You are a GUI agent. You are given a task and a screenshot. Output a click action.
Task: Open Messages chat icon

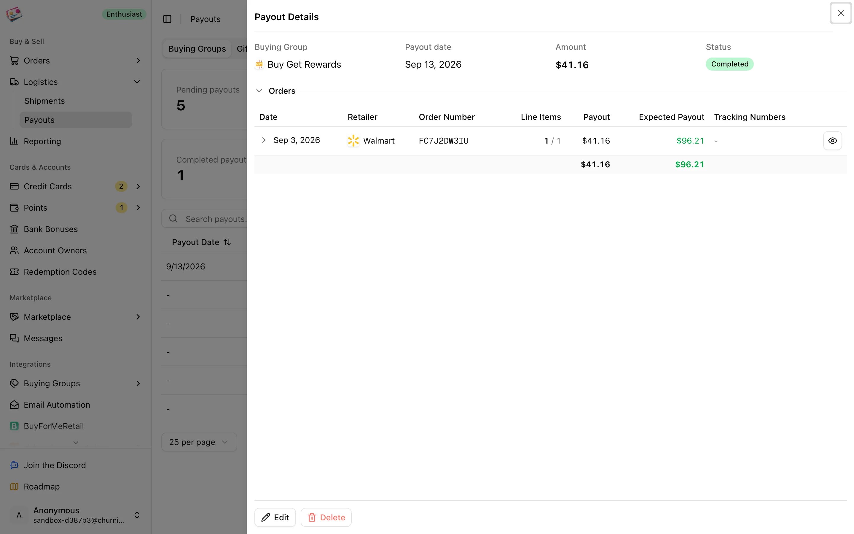[x=14, y=338]
